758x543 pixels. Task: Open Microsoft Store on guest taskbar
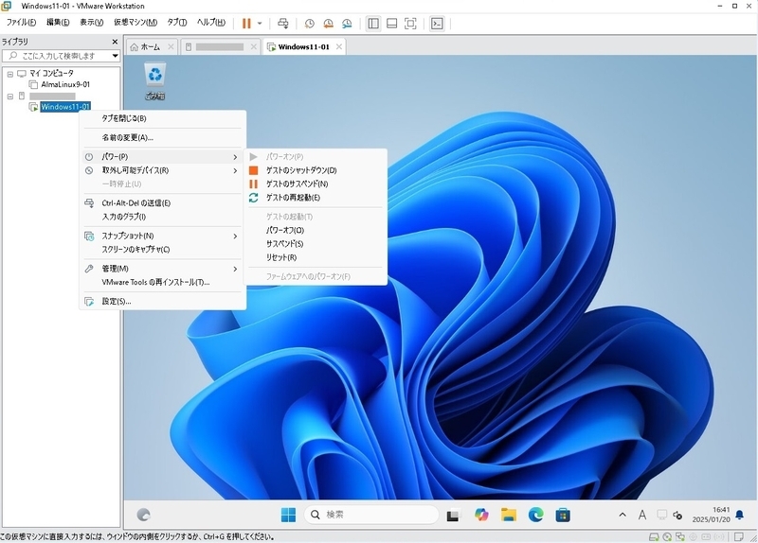(x=563, y=515)
